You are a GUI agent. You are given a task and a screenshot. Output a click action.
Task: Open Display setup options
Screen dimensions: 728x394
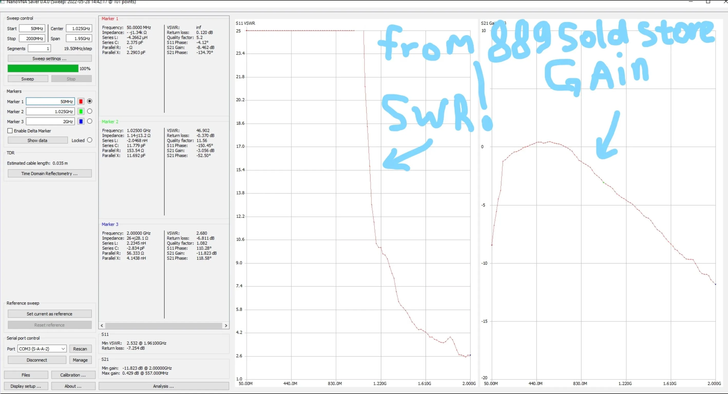(26, 386)
